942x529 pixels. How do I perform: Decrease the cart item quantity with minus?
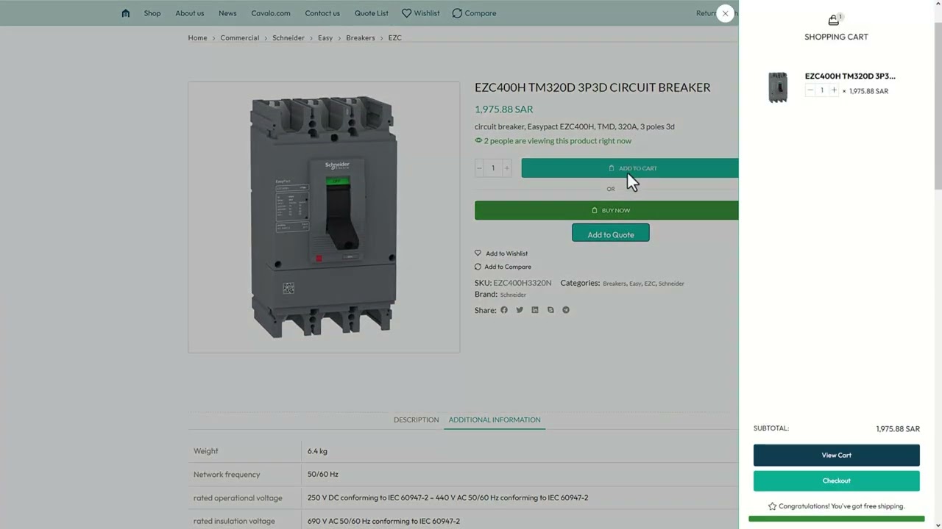click(x=810, y=90)
